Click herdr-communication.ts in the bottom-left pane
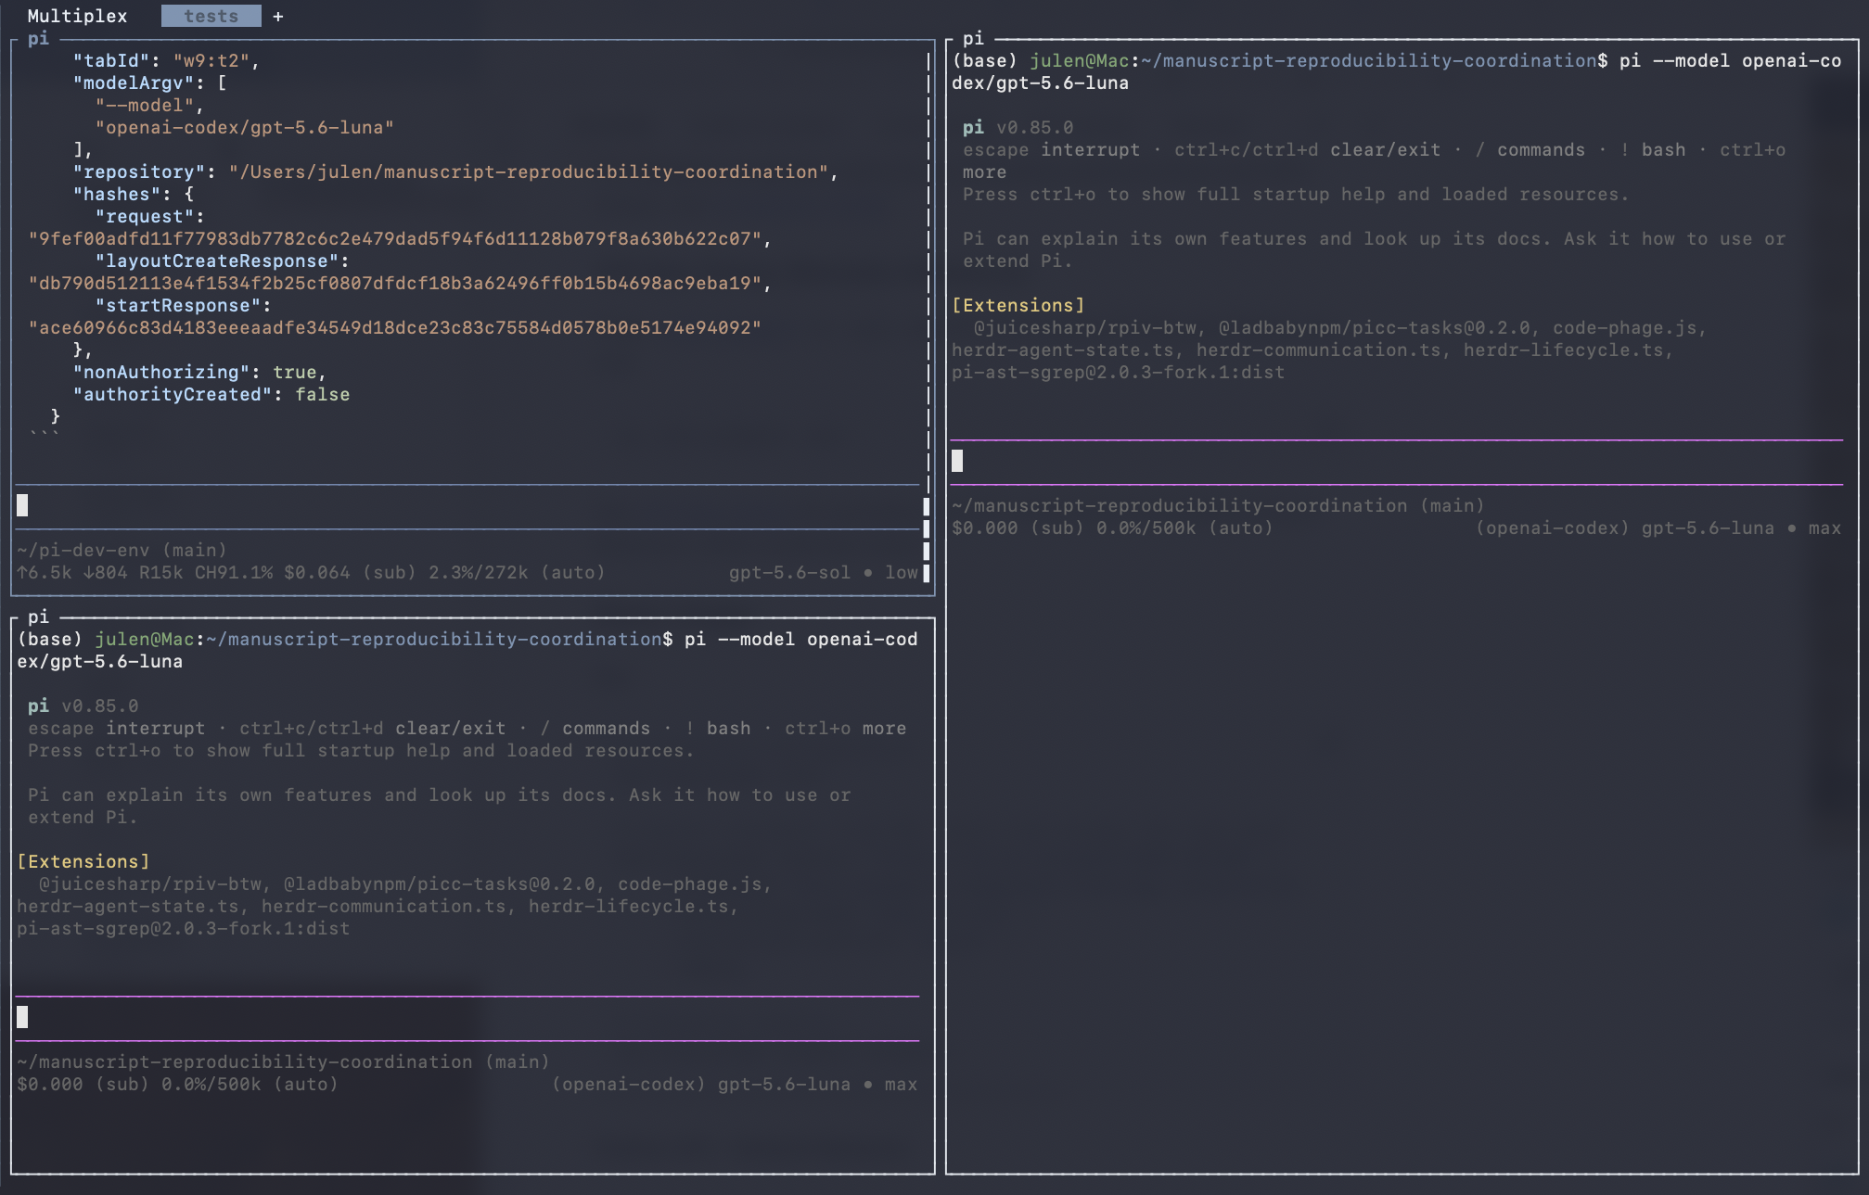The width and height of the screenshot is (1869, 1195). [x=383, y=906]
